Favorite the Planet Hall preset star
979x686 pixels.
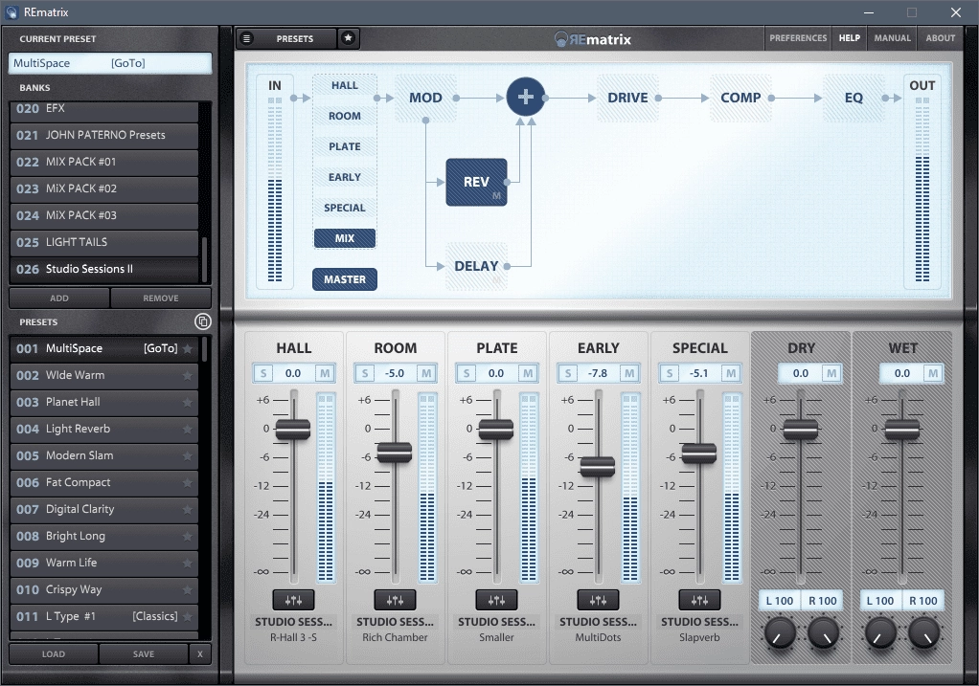coord(188,402)
